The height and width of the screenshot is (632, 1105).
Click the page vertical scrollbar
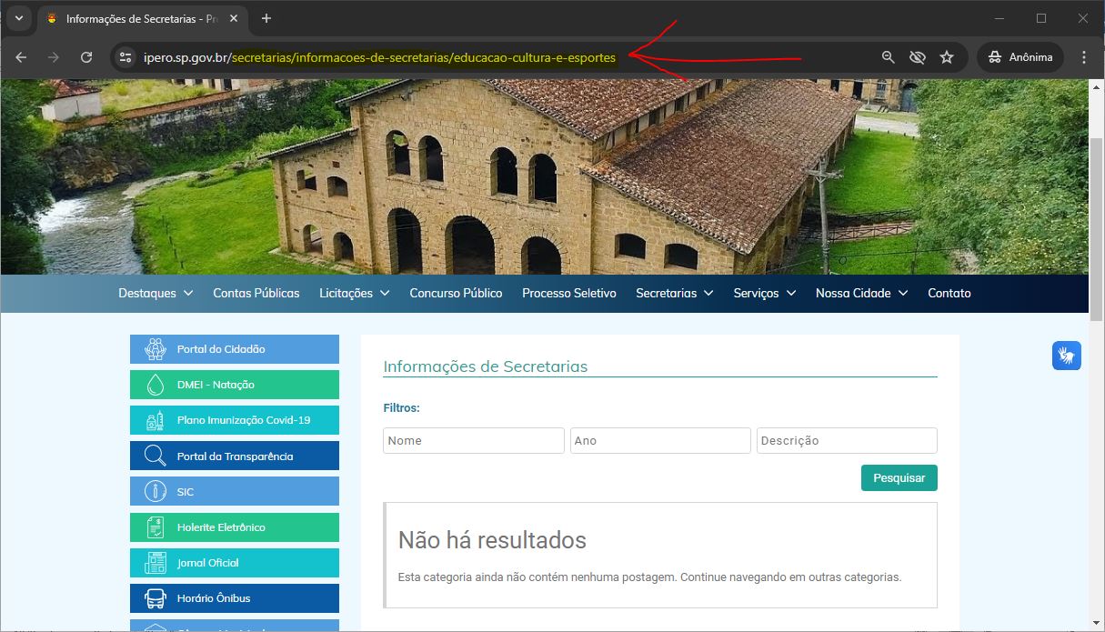pyautogui.click(x=1096, y=227)
